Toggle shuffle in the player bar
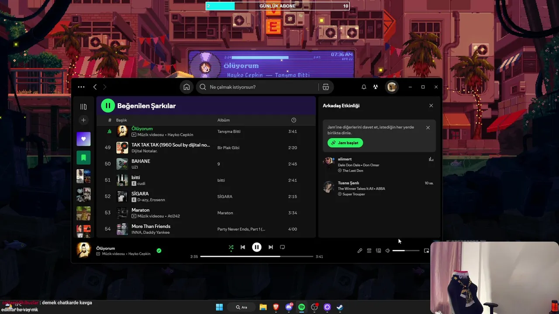 click(231, 247)
